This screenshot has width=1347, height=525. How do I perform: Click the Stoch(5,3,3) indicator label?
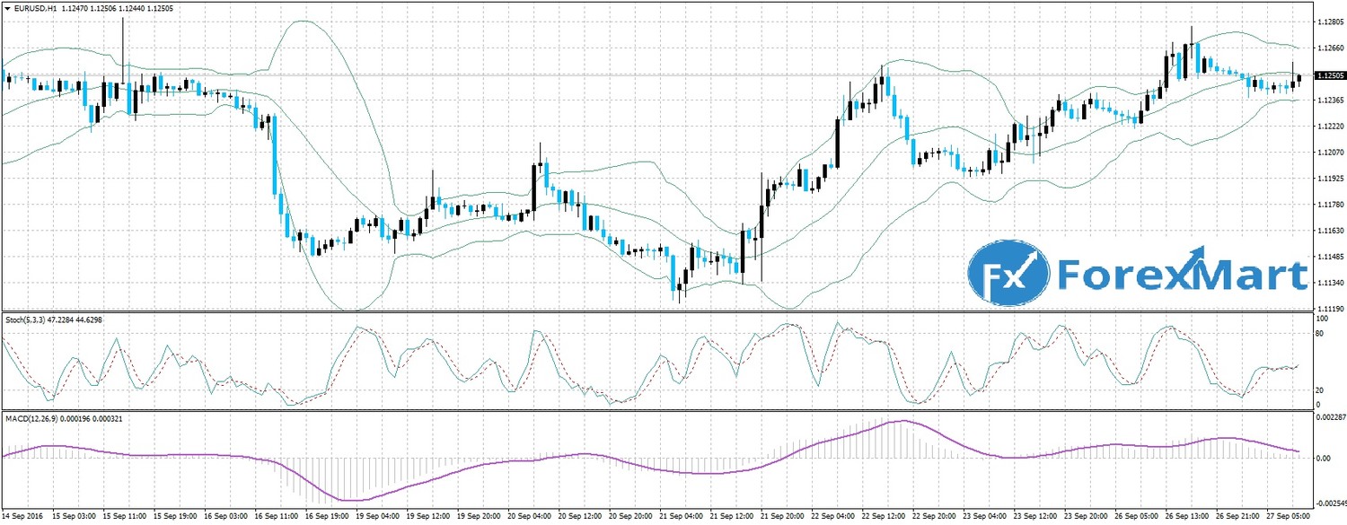tap(27, 318)
